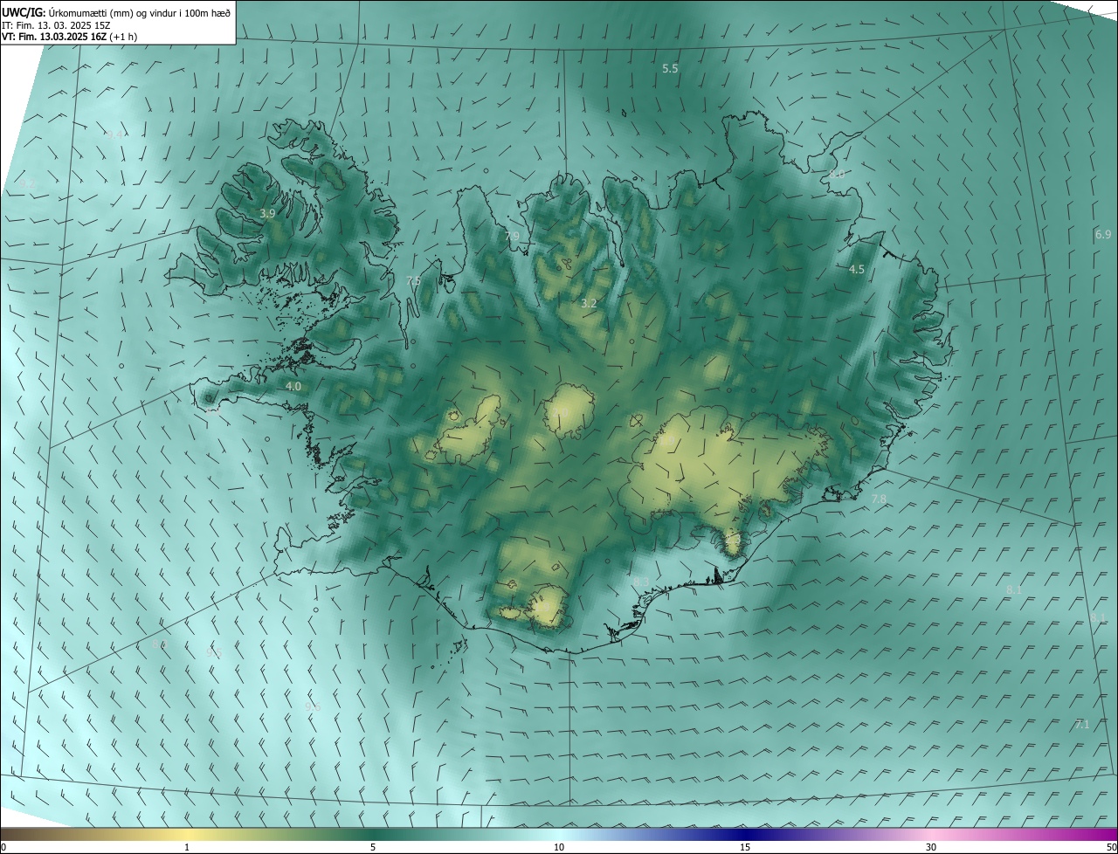Click the 50 tick on the color scale
The width and height of the screenshot is (1118, 854).
pyautogui.click(x=1111, y=847)
